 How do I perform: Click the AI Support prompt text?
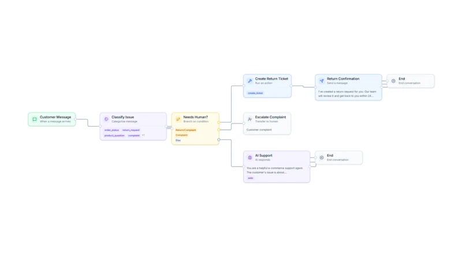pos(275,170)
